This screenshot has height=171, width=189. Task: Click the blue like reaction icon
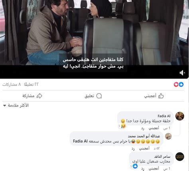point(181,85)
